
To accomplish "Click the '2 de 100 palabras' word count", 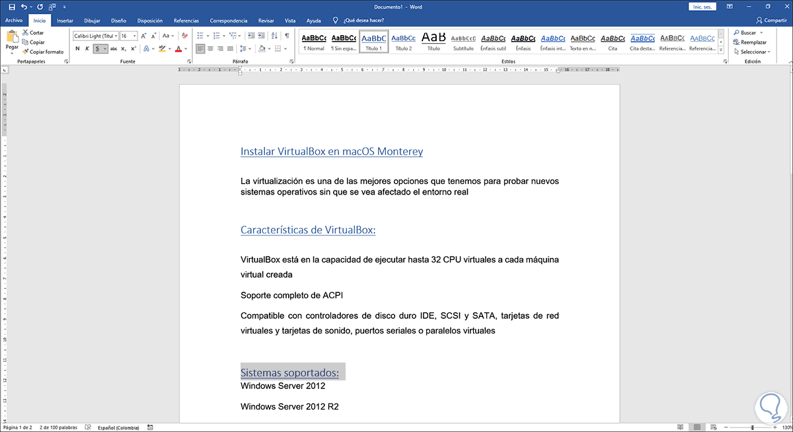I will (x=58, y=427).
